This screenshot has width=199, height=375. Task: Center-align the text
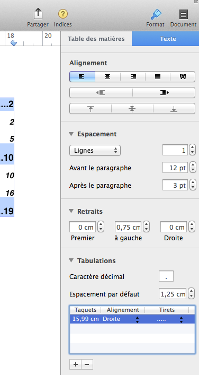point(107,77)
